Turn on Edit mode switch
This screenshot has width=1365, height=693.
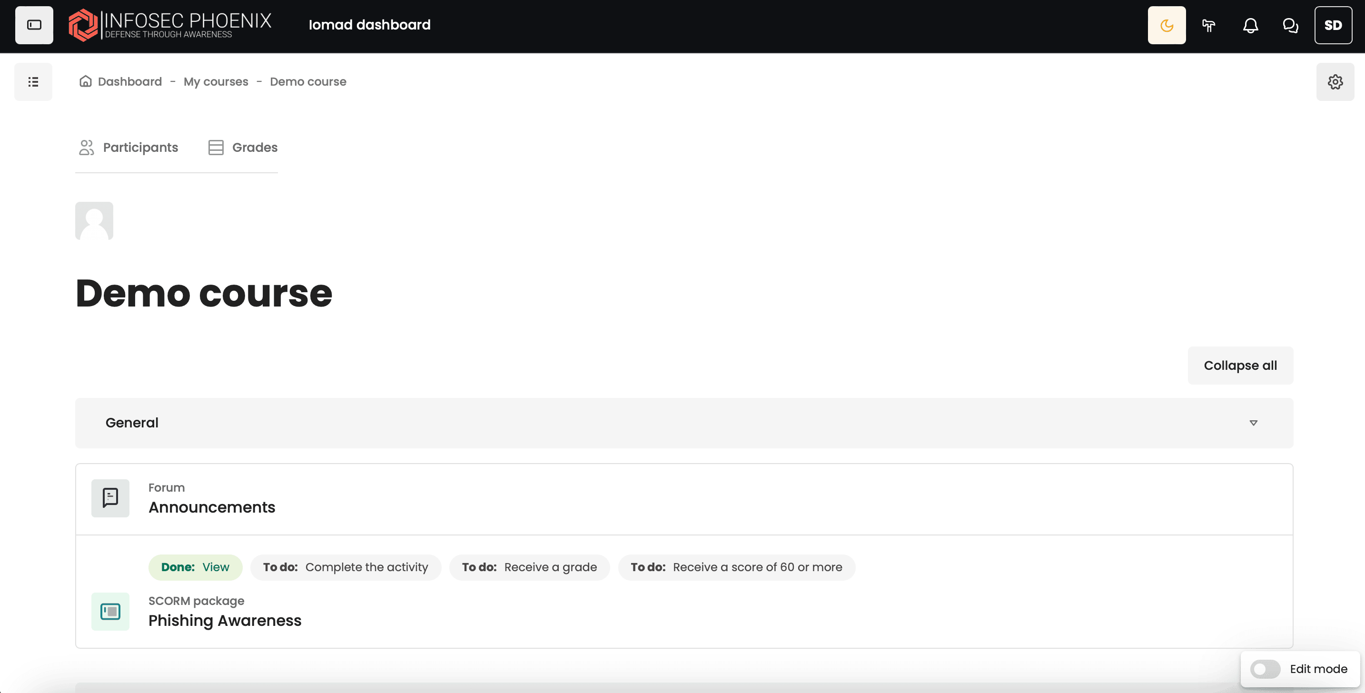click(1265, 669)
